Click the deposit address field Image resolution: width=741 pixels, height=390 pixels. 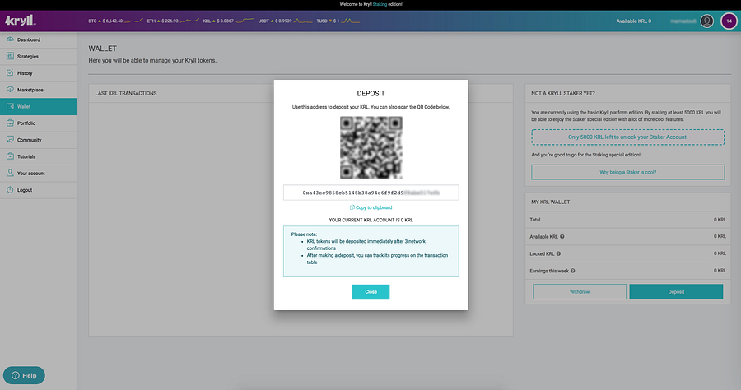[x=371, y=193]
